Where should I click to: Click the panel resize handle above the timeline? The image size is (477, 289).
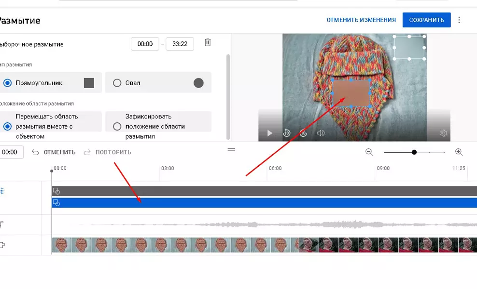232,150
